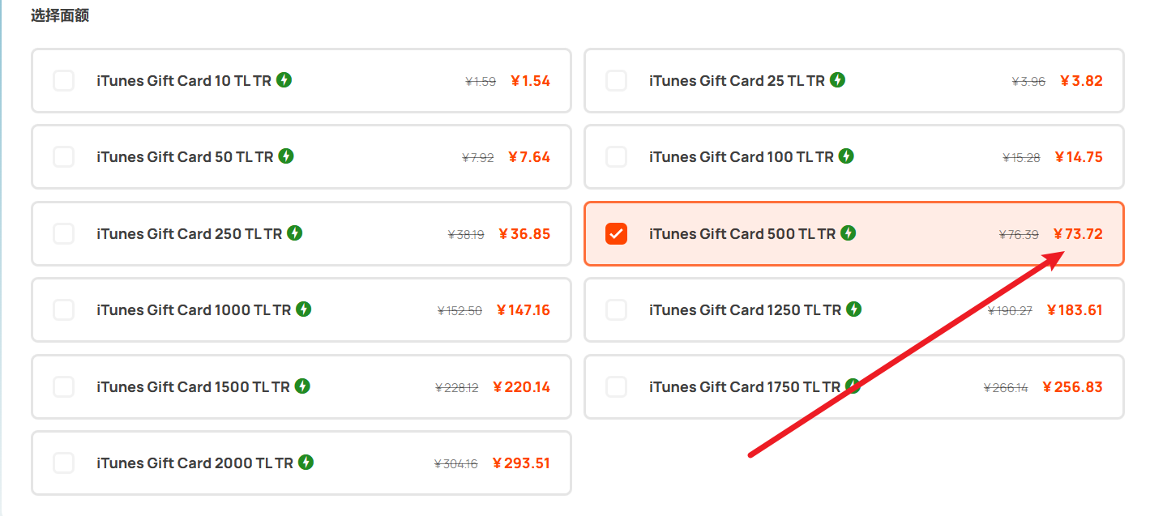The width and height of the screenshot is (1150, 516).
Task: Tick the checkbox for 1250 TL gift card
Action: (616, 309)
